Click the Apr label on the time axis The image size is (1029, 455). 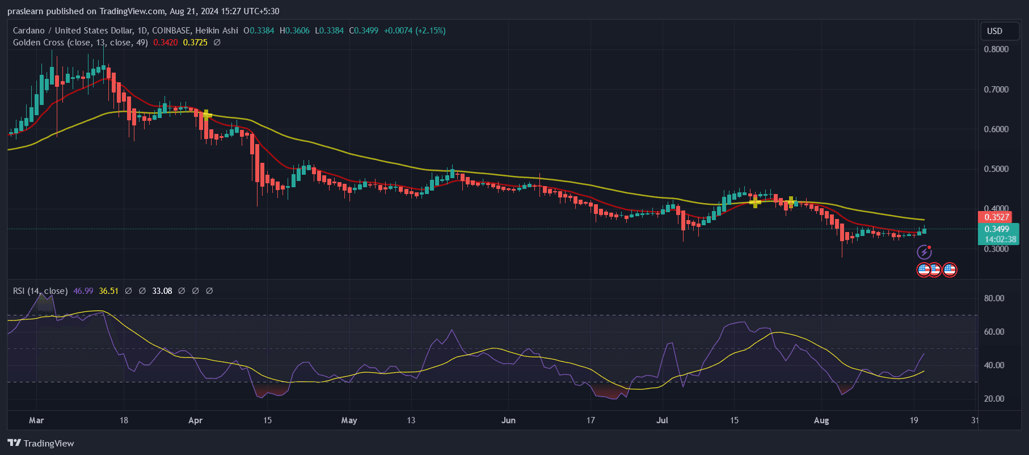pos(195,420)
